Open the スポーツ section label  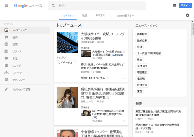coord(17,73)
